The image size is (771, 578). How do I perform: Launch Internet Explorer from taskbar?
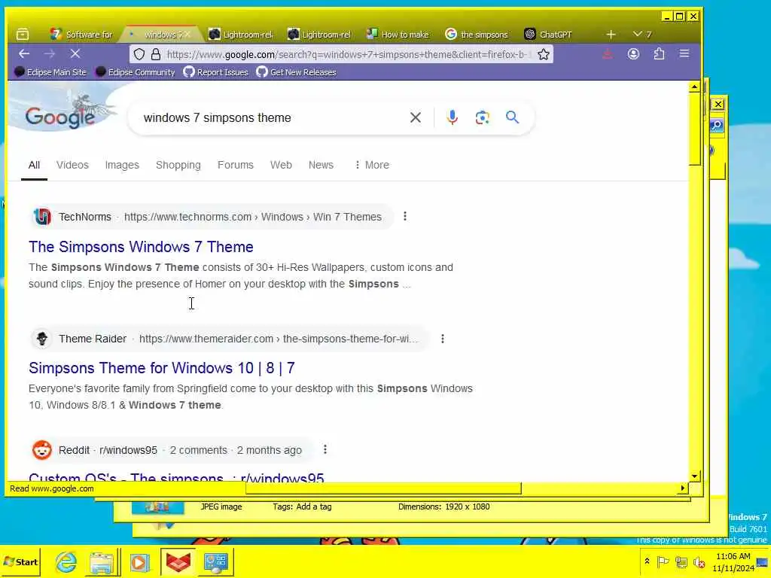(x=66, y=561)
